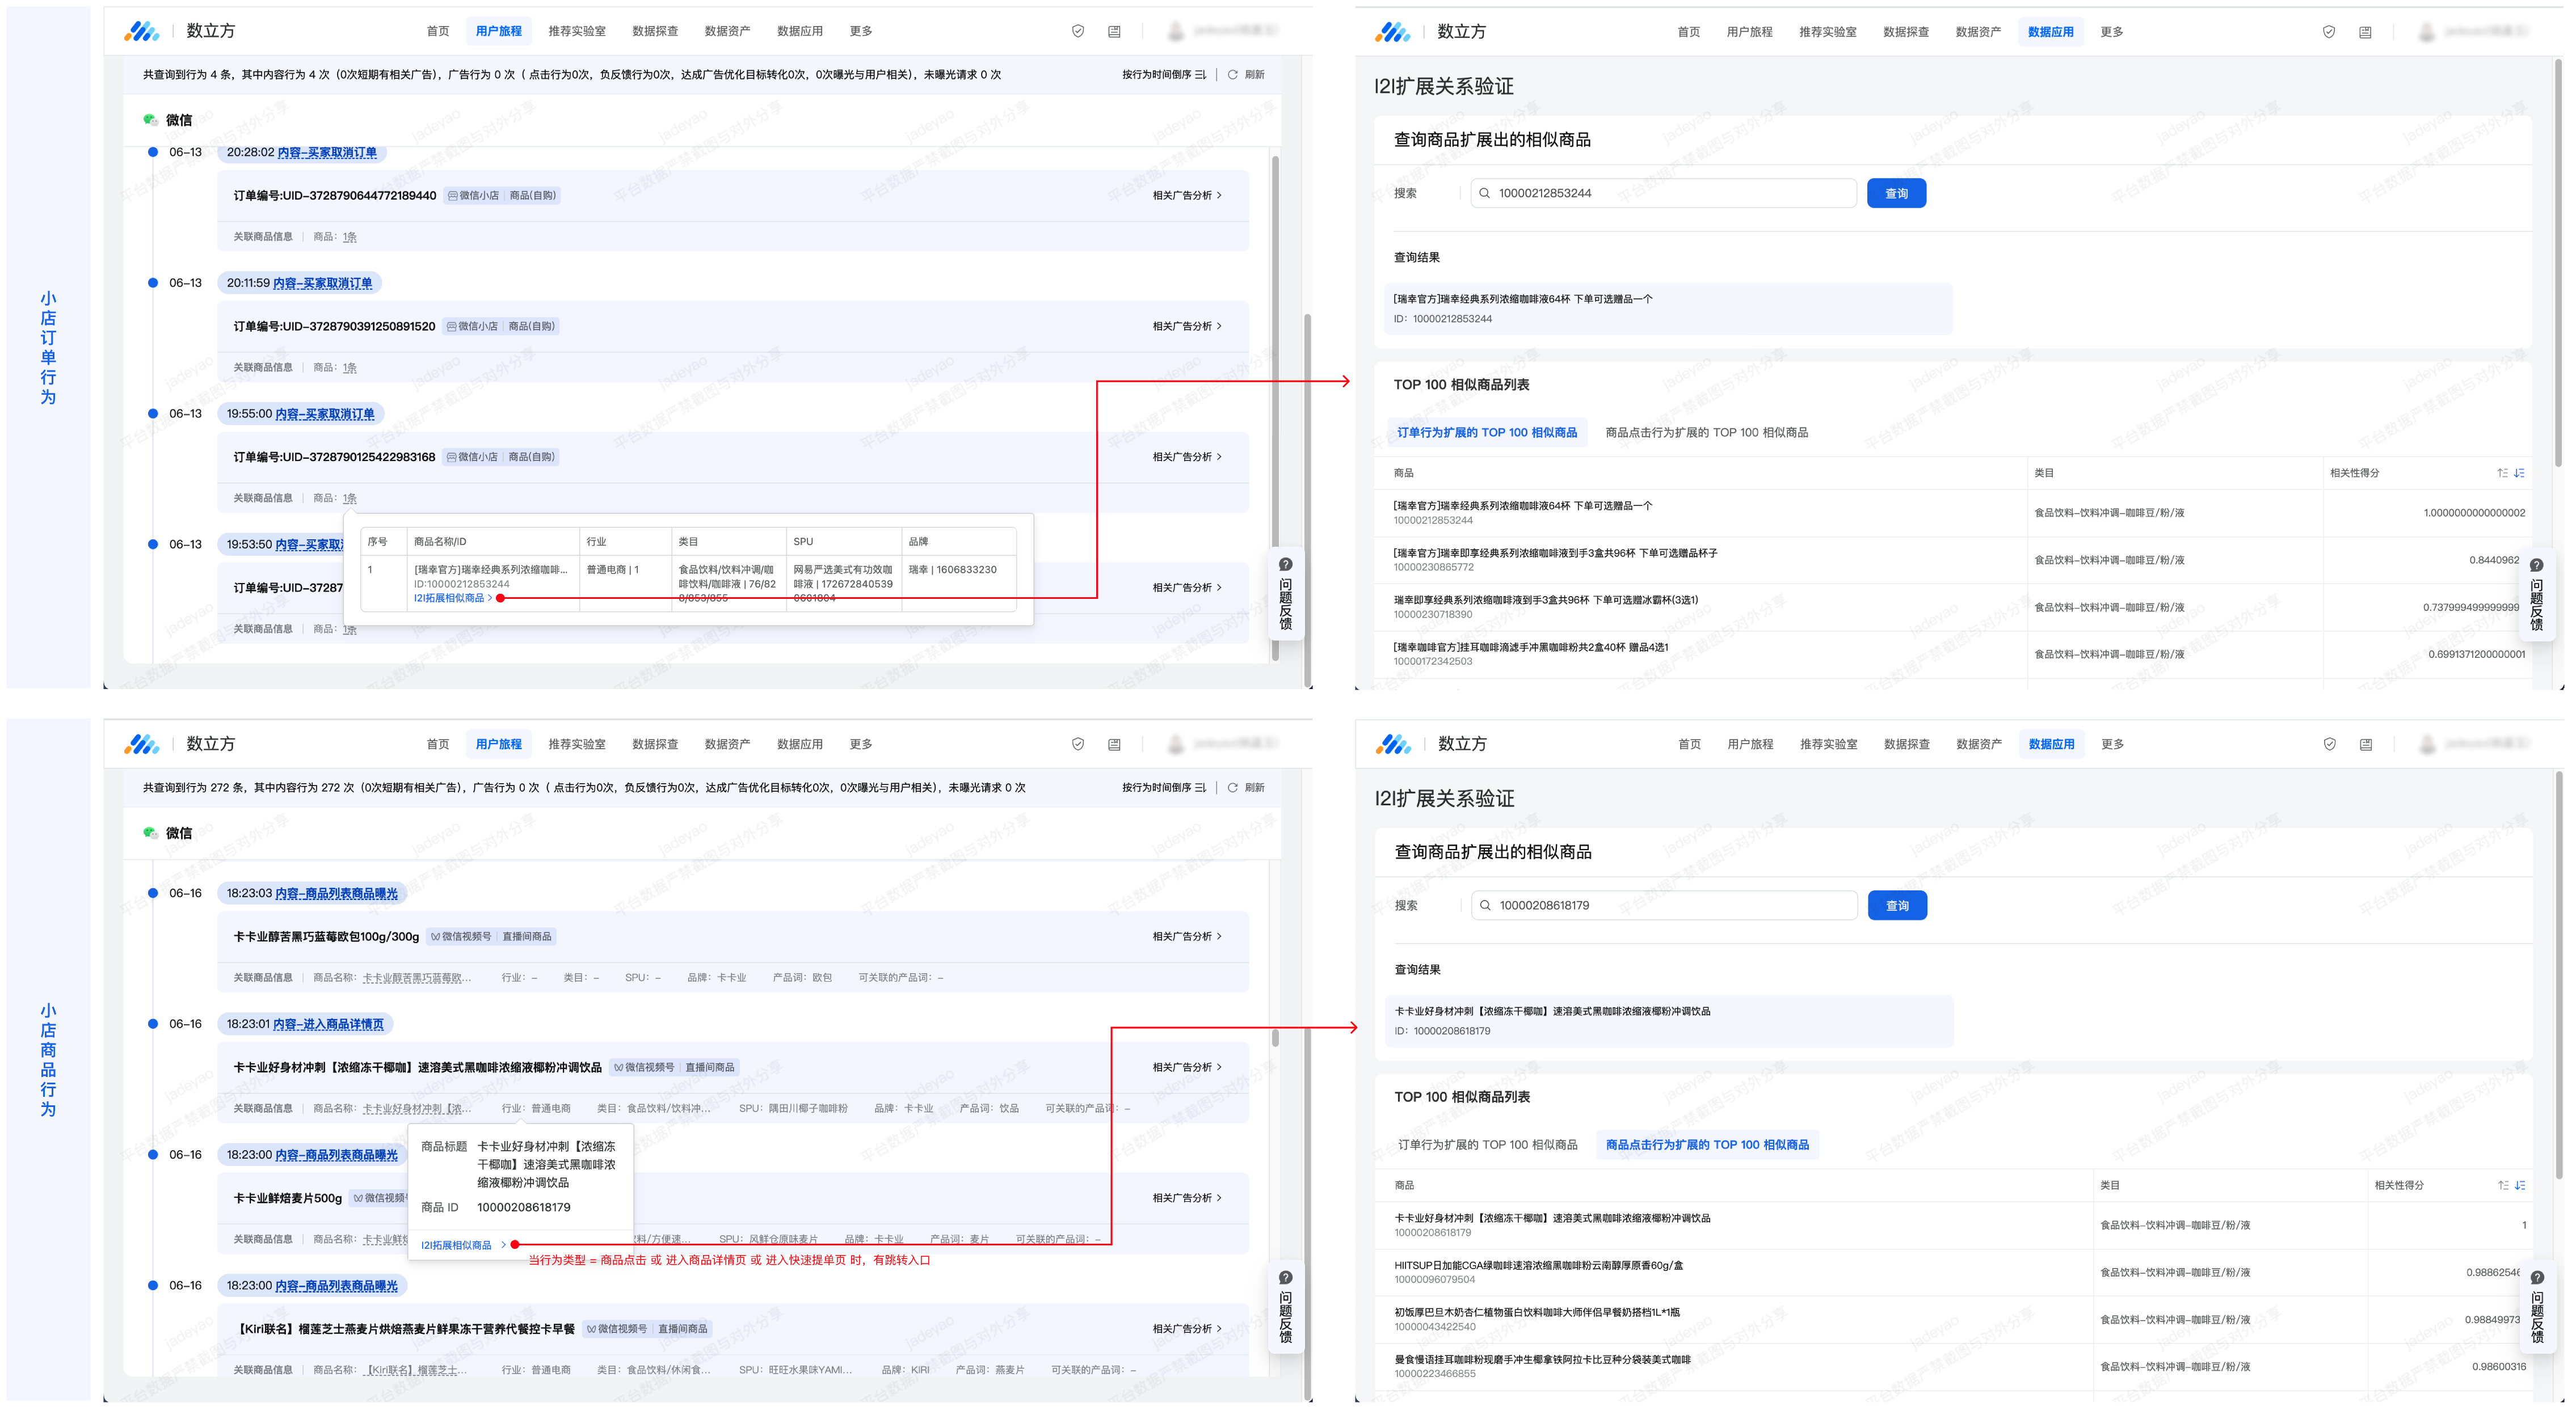The height and width of the screenshot is (1411, 2576).
Task: Click the 商品: 1条 link under order UID-3728790391250891520
Action: [349, 367]
